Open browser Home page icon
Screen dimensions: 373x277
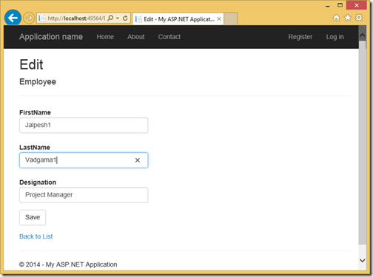pyautogui.click(x=336, y=18)
